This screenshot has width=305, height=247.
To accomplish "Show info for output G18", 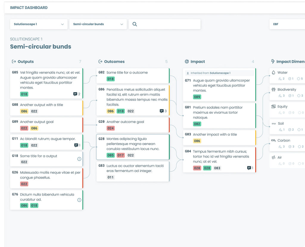I will click(x=79, y=159).
